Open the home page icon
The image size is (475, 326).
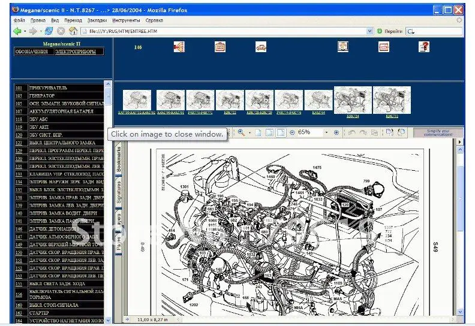point(73,31)
